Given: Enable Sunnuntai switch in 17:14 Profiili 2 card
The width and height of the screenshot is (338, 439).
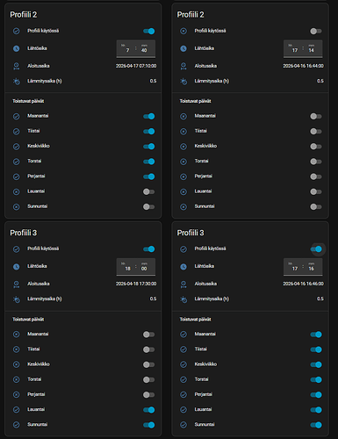Looking at the screenshot, I should click(x=316, y=207).
